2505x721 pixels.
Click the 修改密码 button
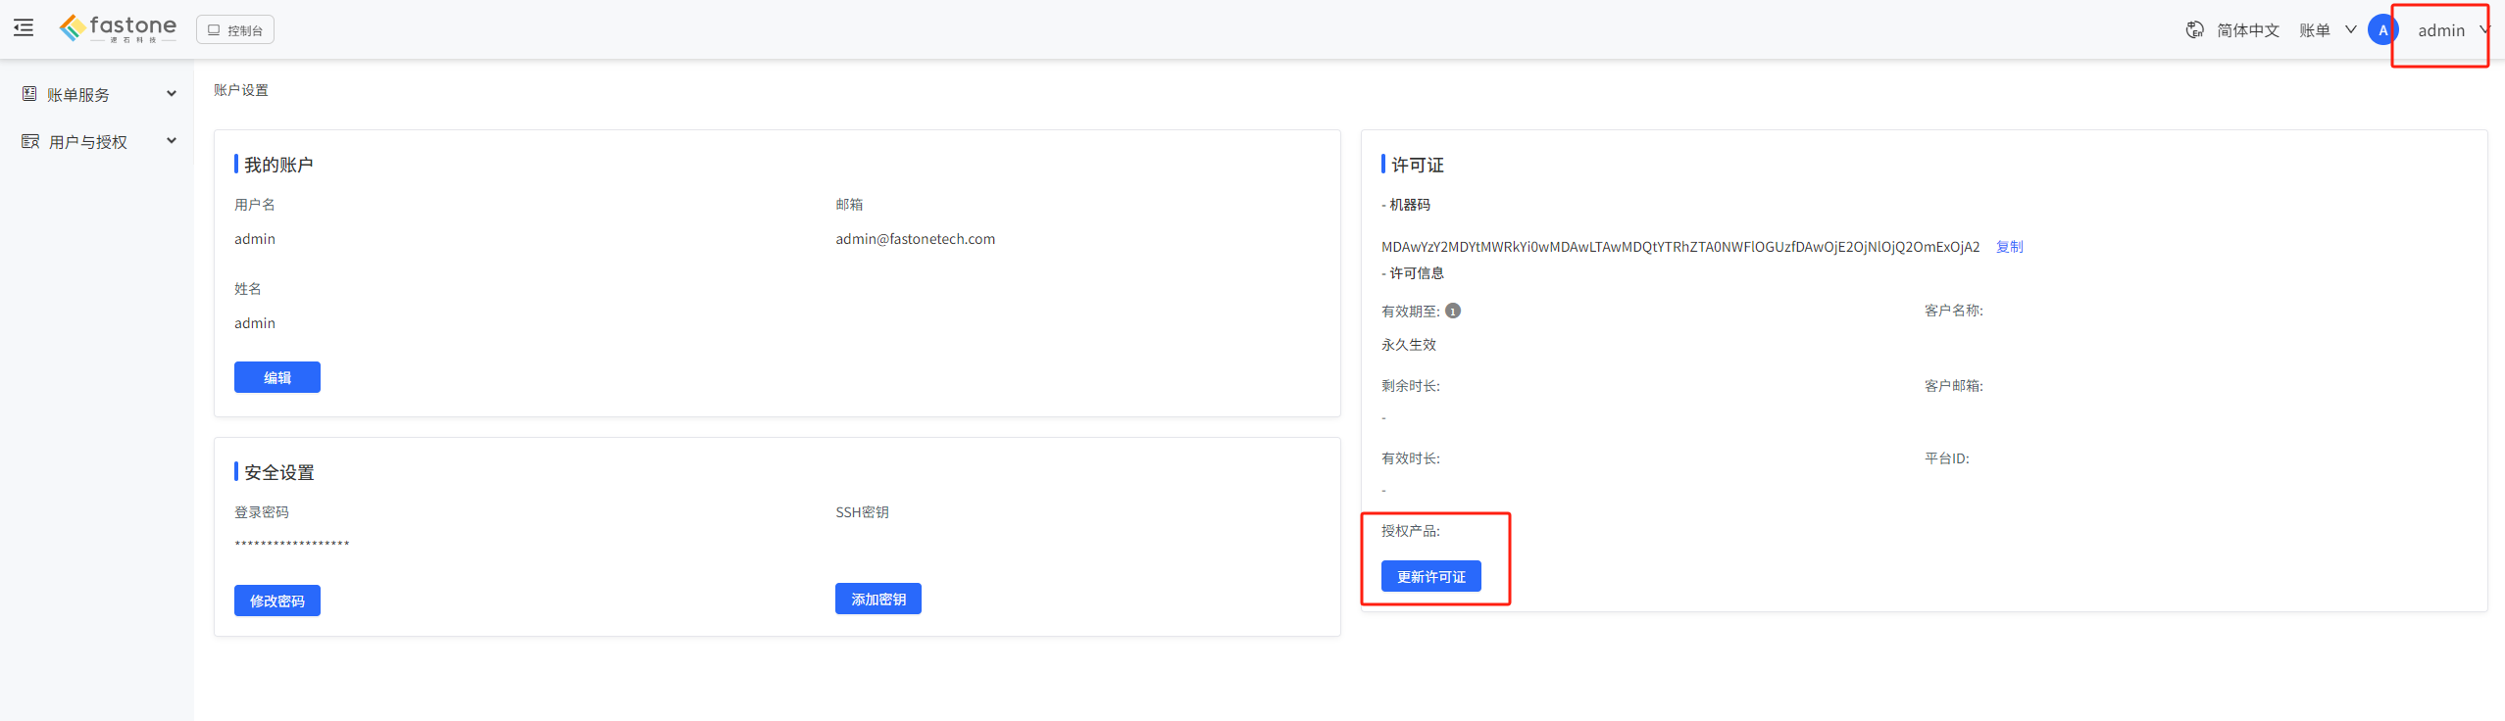(277, 601)
